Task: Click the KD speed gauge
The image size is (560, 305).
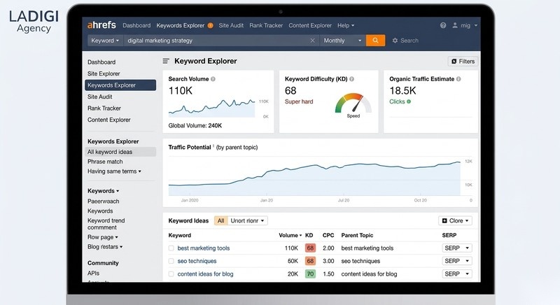Action: pos(353,104)
